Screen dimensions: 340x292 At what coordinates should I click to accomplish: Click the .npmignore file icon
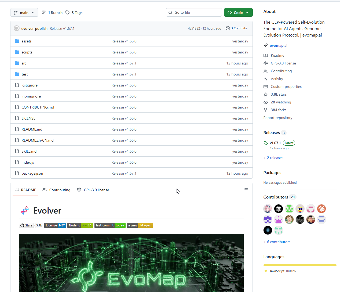pyautogui.click(x=17, y=96)
